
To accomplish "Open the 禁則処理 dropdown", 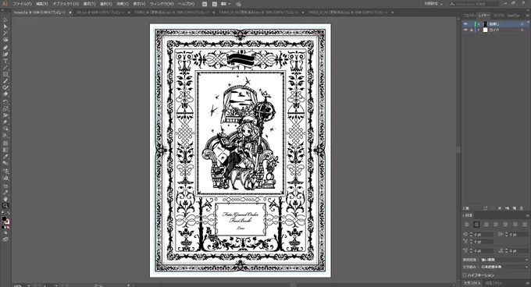I will coord(504,260).
